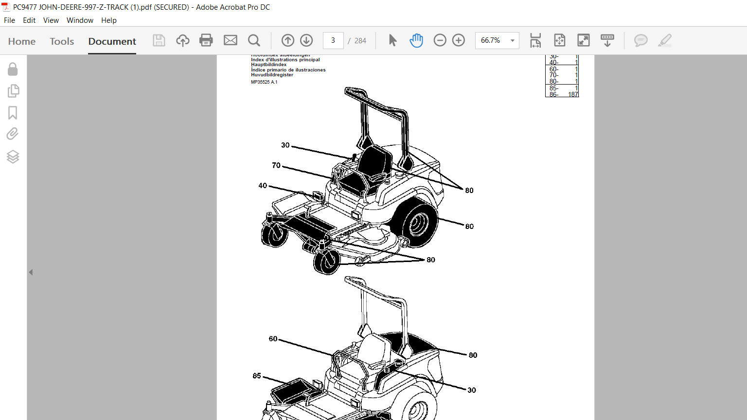Click the 'Índice primario de ilustraciones' text
Image resolution: width=747 pixels, height=420 pixels.
click(x=288, y=70)
